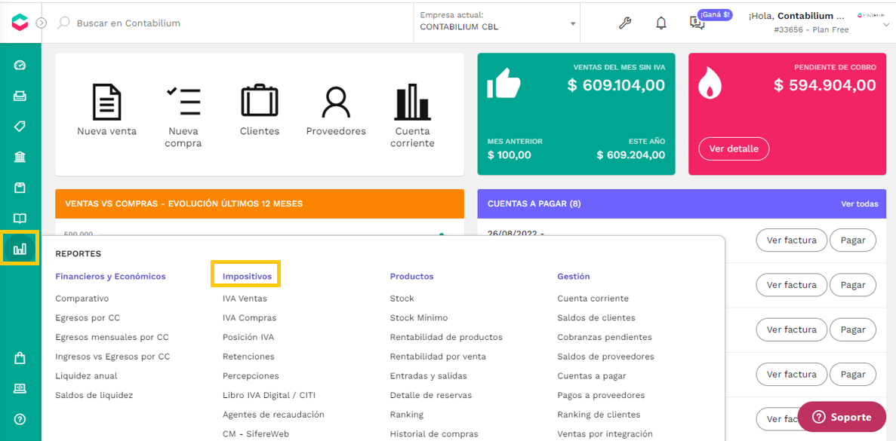This screenshot has height=441, width=896.
Task: Open Saldos de liquidez report
Action: pyautogui.click(x=94, y=395)
